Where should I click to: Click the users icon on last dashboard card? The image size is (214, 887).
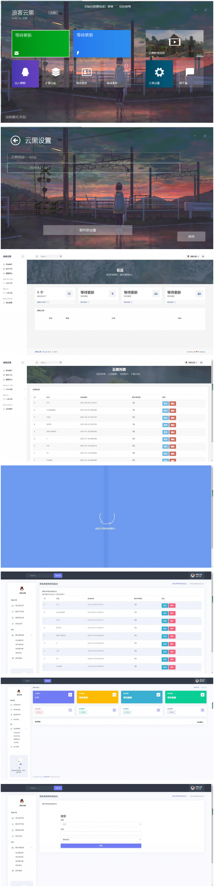click(199, 294)
